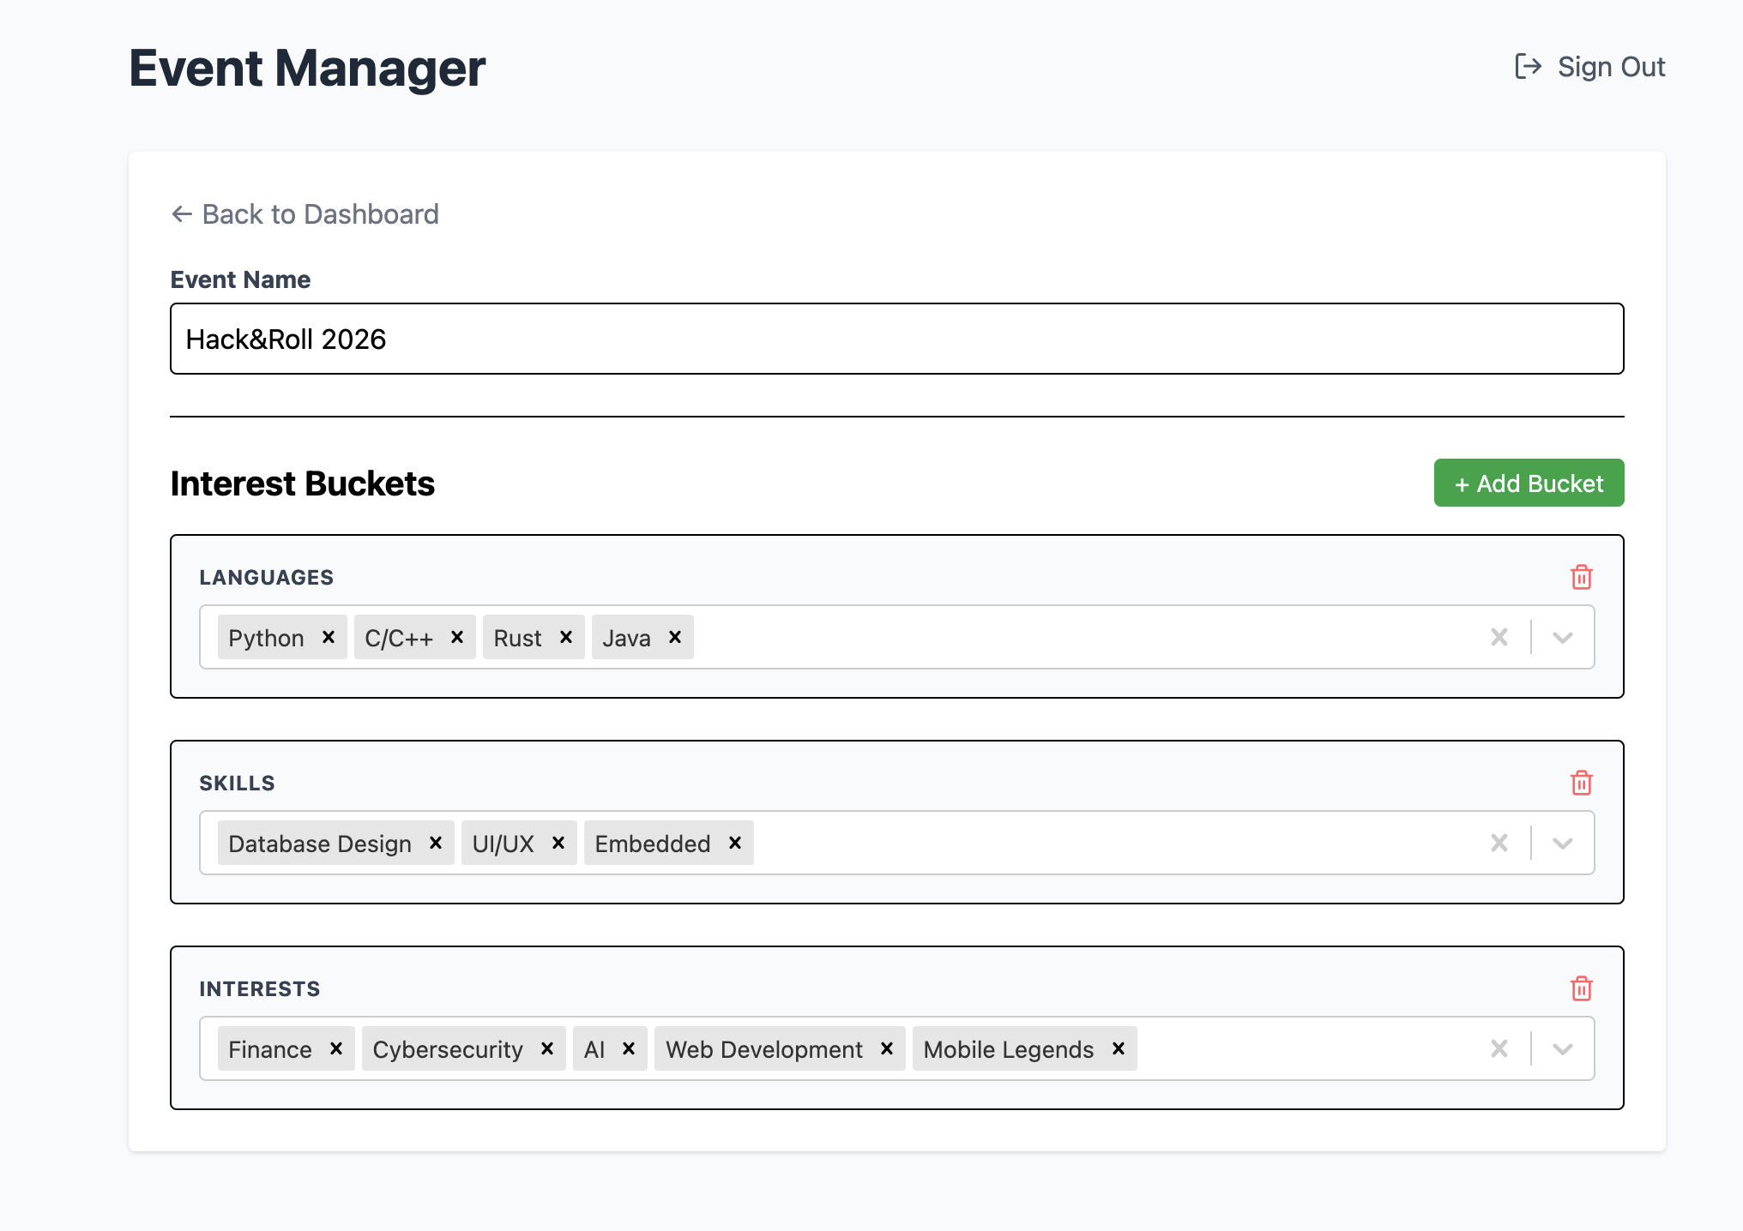Remove the C/C++ tag
Screen dimensions: 1743x1231
[457, 637]
